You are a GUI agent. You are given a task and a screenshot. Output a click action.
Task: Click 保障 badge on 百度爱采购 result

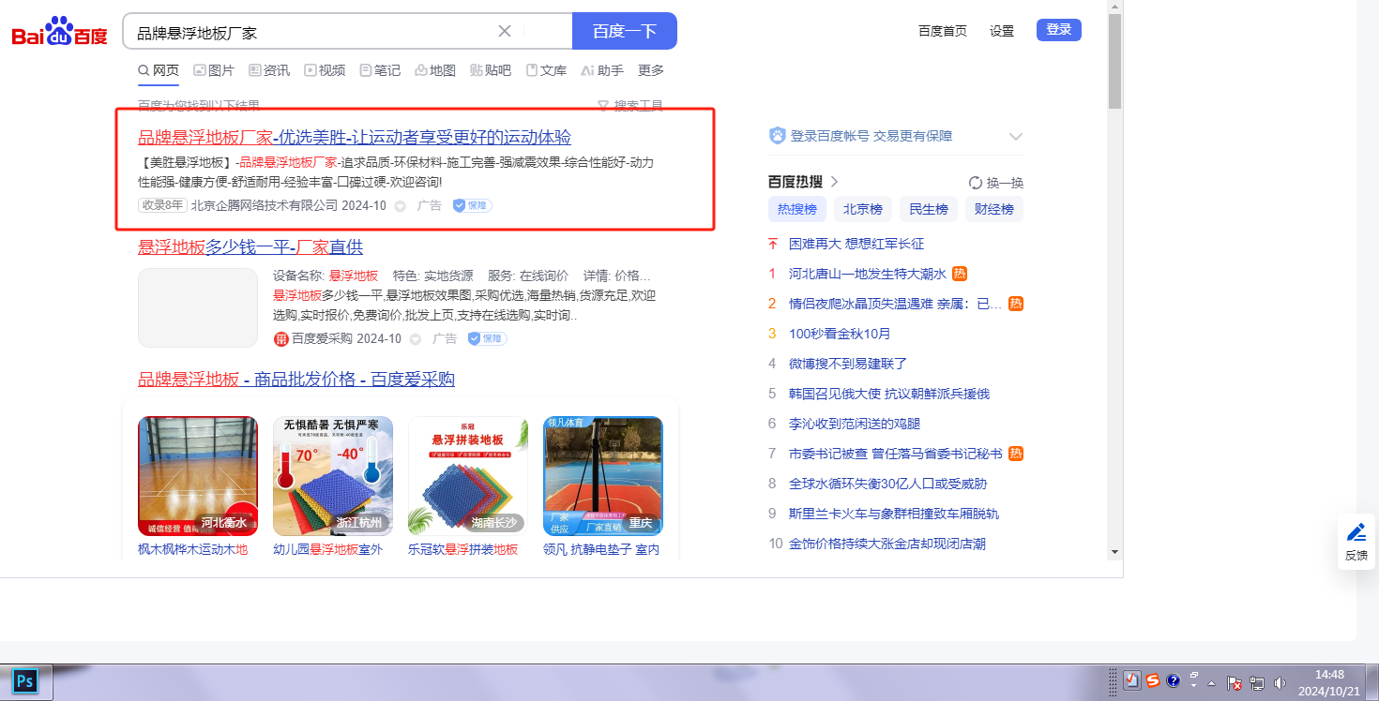487,338
